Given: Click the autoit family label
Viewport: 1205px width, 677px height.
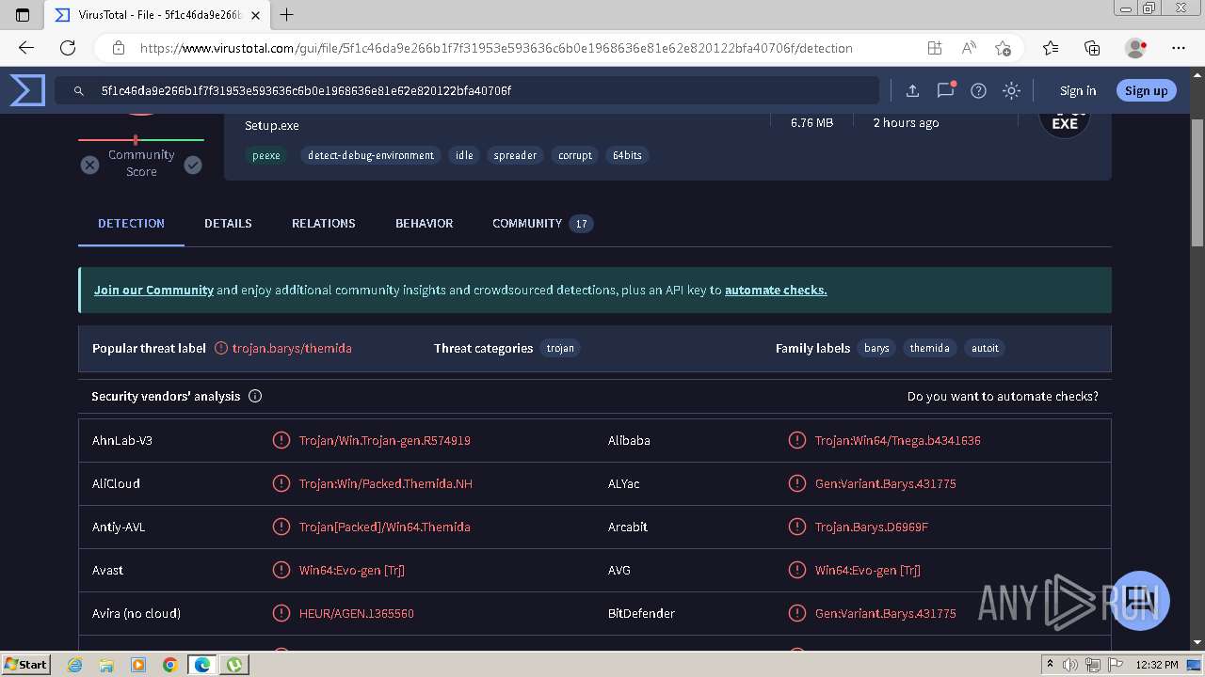Looking at the screenshot, I should point(985,348).
